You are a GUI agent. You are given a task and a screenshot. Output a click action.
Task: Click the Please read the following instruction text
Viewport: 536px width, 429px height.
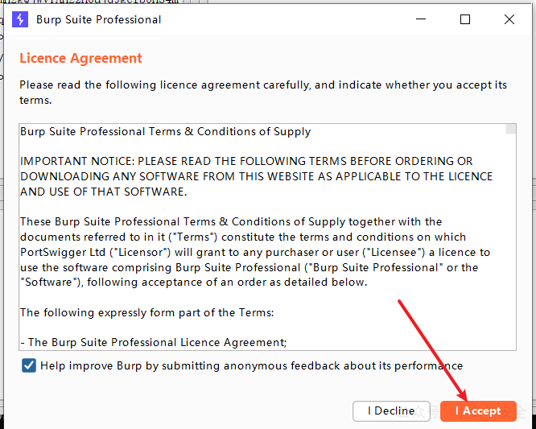[263, 93]
